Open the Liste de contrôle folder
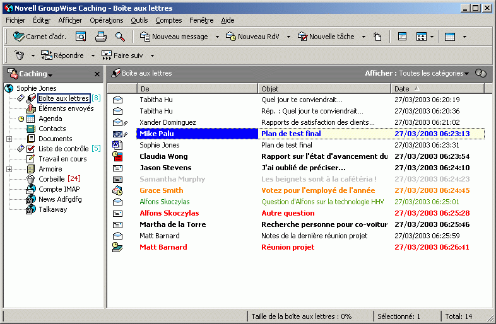496x324 pixels. pos(64,149)
